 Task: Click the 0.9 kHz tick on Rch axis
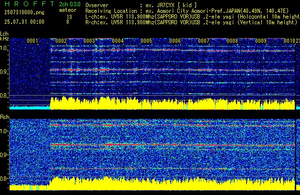[x=4, y=155]
